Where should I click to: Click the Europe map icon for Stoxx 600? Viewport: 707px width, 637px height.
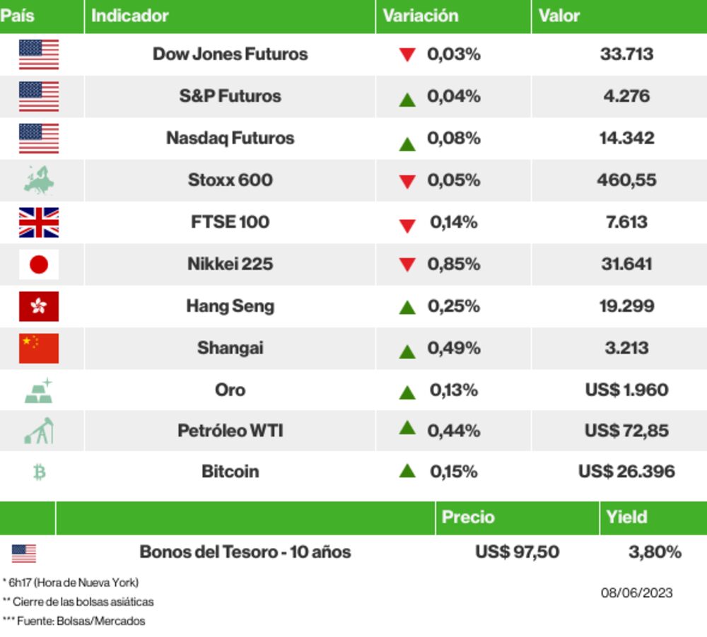tap(39, 180)
